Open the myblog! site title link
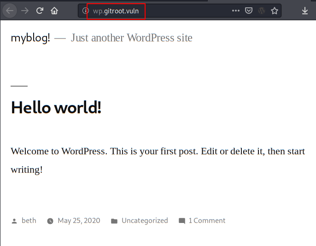 (x=30, y=38)
